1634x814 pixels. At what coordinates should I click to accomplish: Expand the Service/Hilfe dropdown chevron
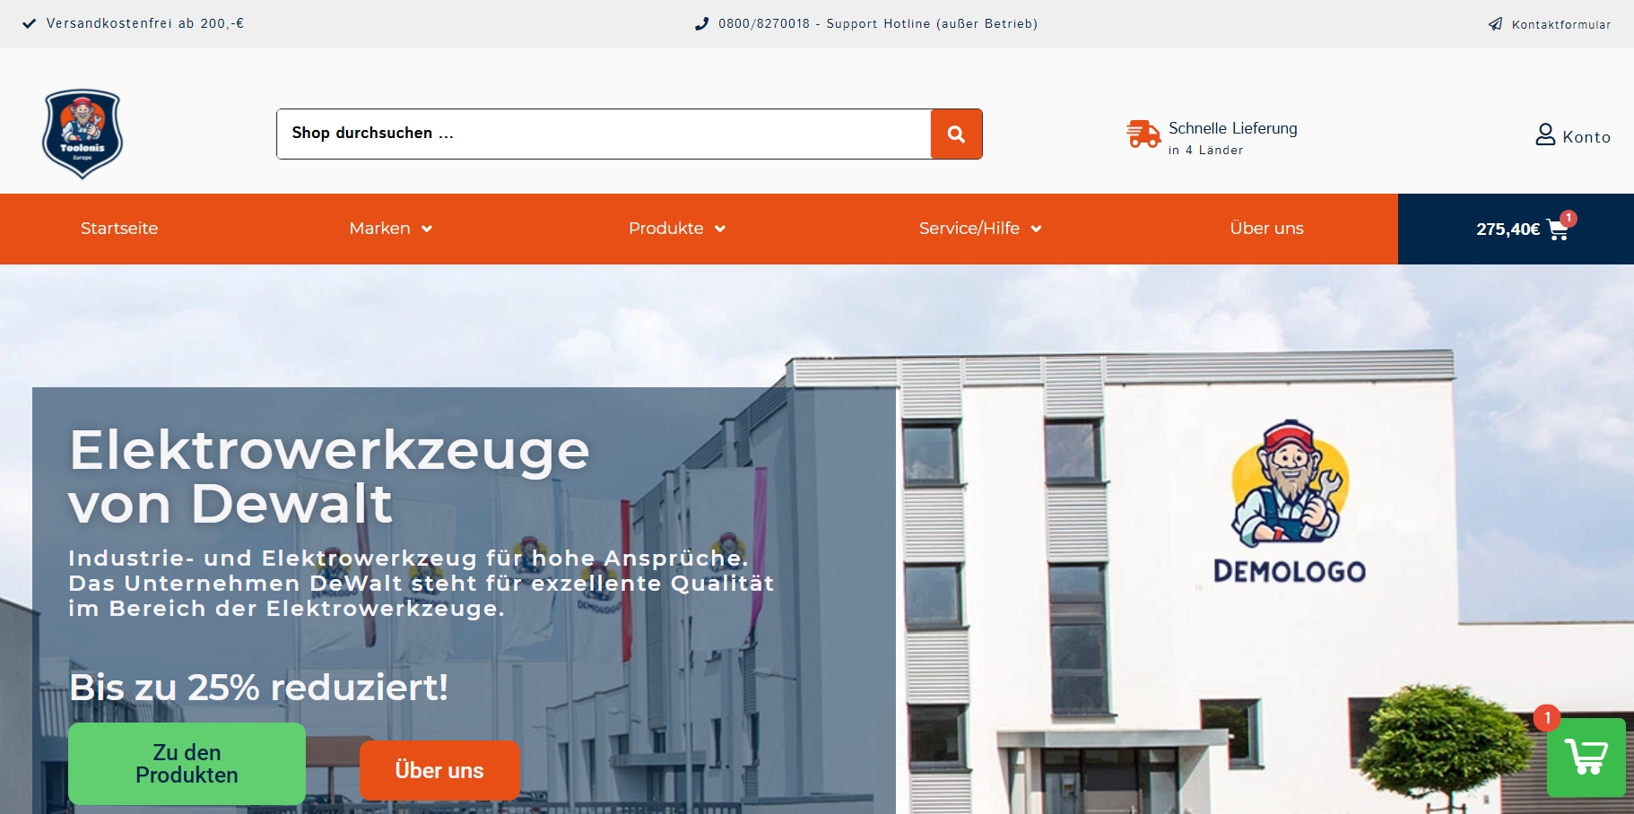tap(1036, 229)
